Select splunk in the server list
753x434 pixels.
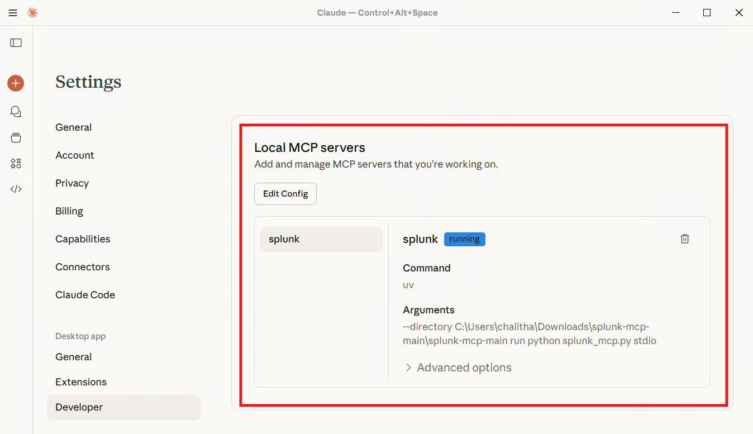pyautogui.click(x=321, y=239)
